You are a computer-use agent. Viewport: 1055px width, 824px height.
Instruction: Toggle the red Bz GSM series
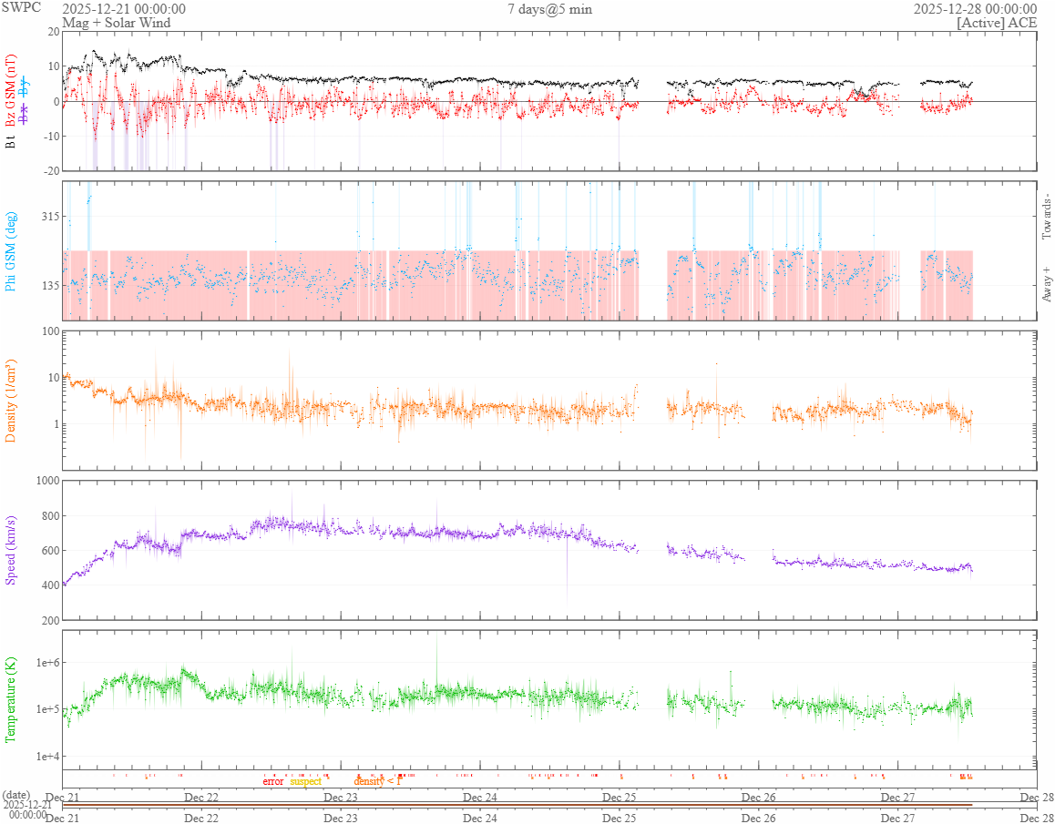click(11, 91)
